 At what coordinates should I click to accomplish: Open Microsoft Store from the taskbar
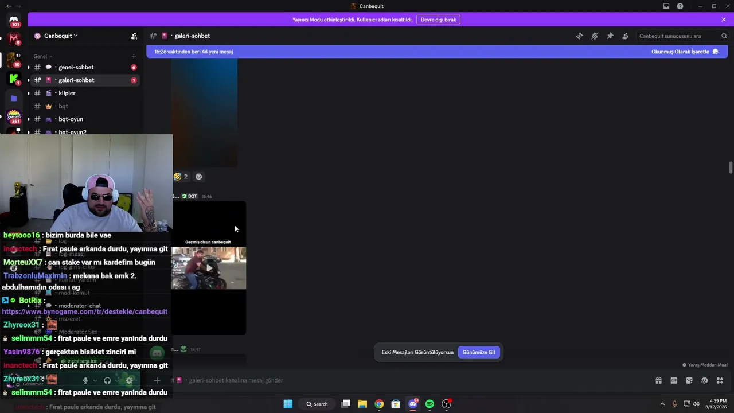click(396, 404)
